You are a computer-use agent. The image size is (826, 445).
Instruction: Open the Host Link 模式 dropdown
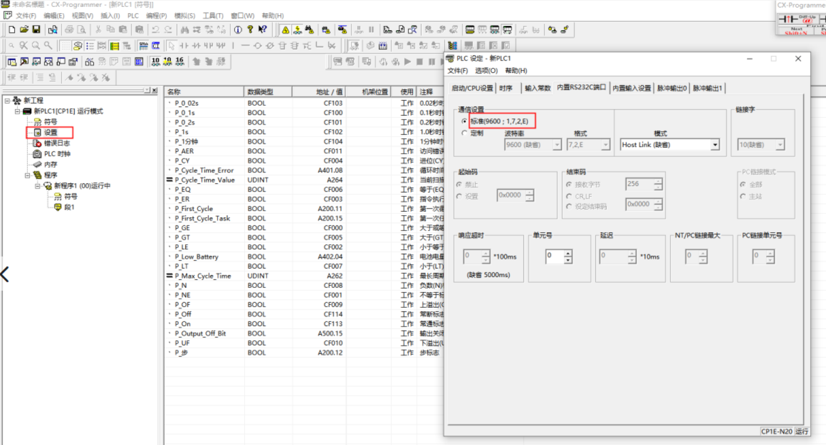pos(715,145)
